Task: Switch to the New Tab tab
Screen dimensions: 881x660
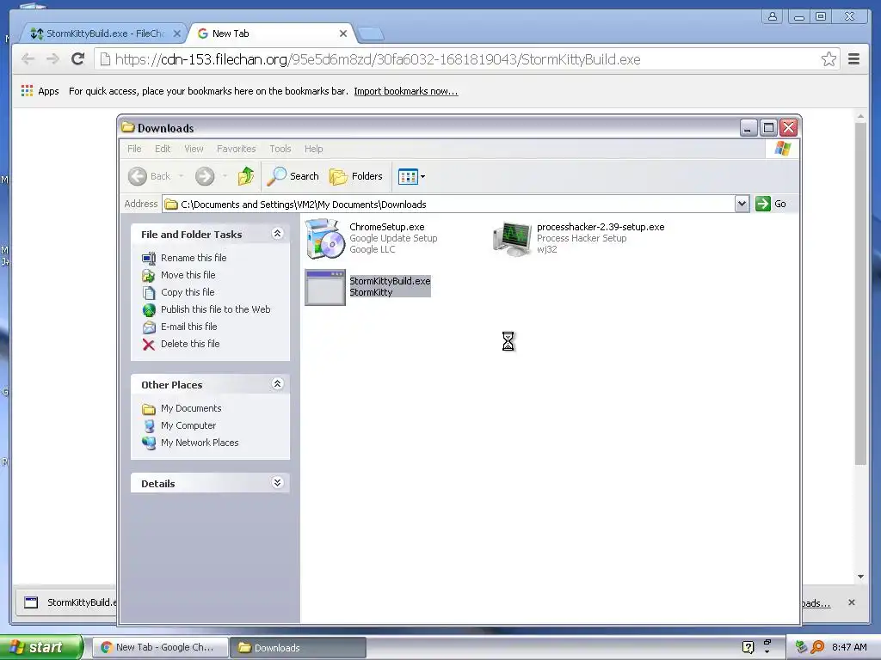Action: point(271,34)
